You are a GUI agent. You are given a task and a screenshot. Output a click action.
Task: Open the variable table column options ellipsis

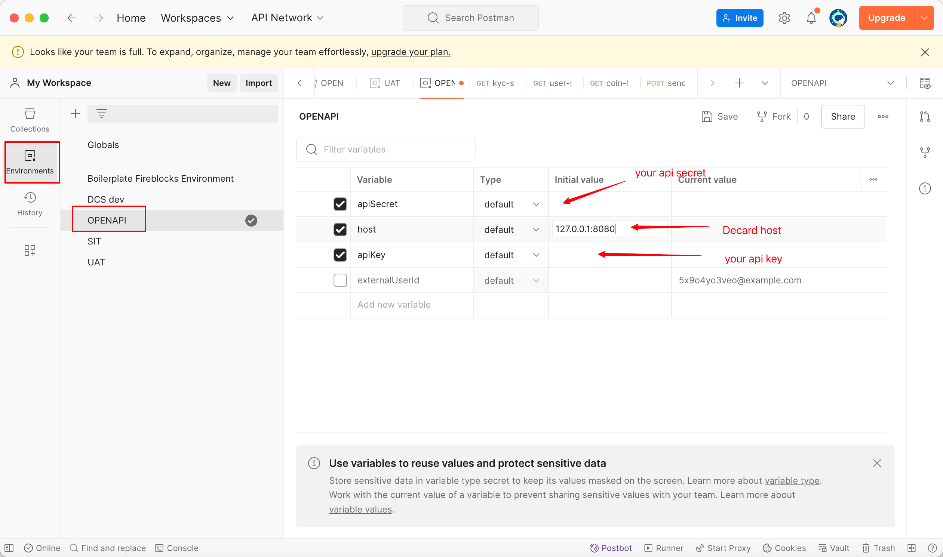coord(873,179)
